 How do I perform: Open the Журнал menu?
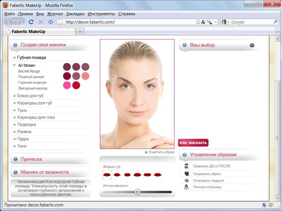[x=55, y=14]
